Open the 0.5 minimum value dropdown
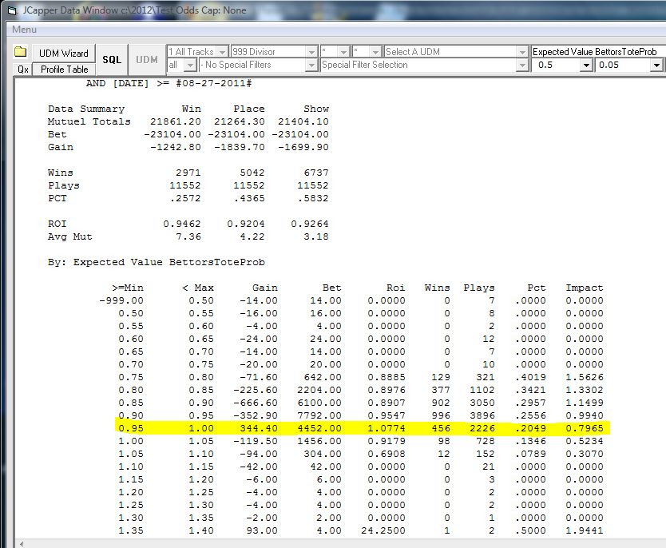This screenshot has width=666, height=548. point(587,65)
